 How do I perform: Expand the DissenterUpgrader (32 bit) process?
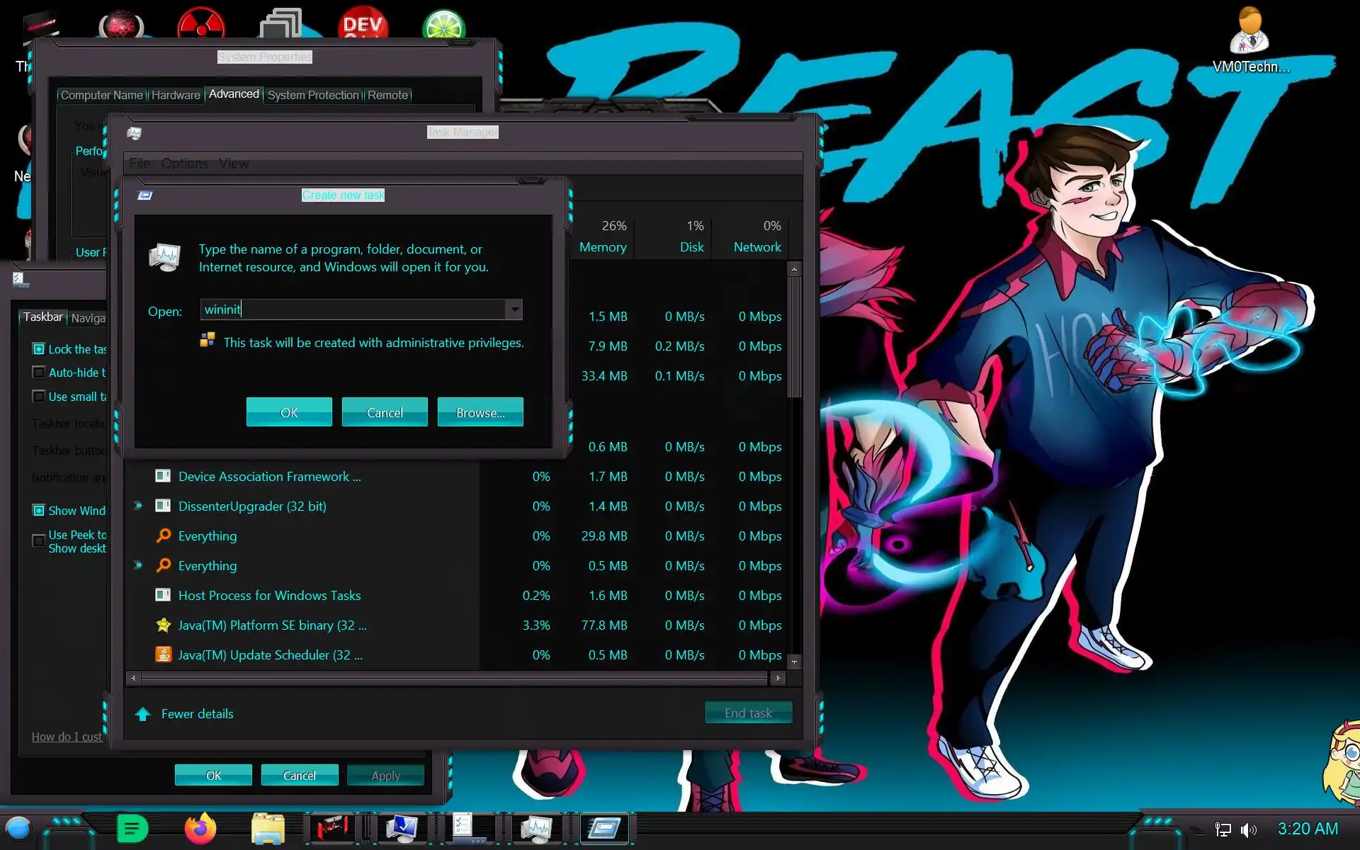138,506
